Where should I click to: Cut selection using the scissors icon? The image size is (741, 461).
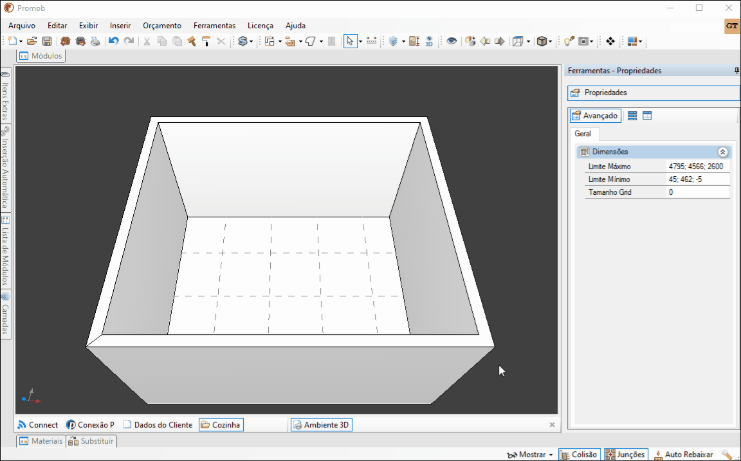[147, 42]
